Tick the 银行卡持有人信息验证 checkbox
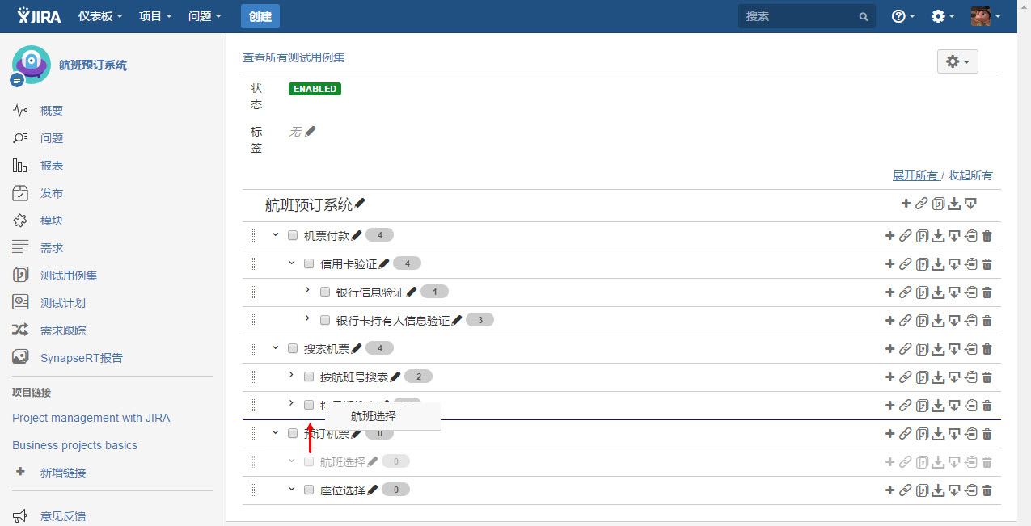 coord(325,320)
